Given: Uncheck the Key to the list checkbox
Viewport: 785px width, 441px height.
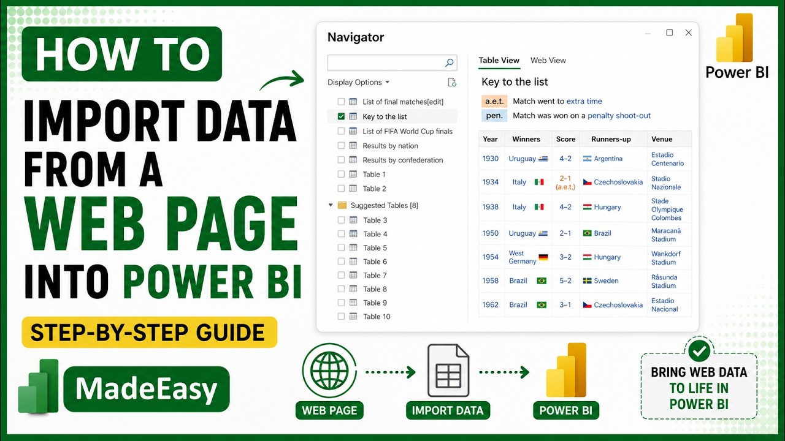Looking at the screenshot, I should click(x=341, y=116).
